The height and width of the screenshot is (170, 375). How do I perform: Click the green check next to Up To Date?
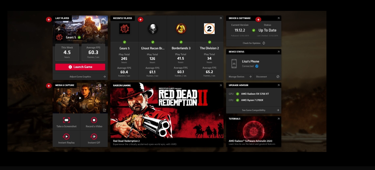pos(253,30)
